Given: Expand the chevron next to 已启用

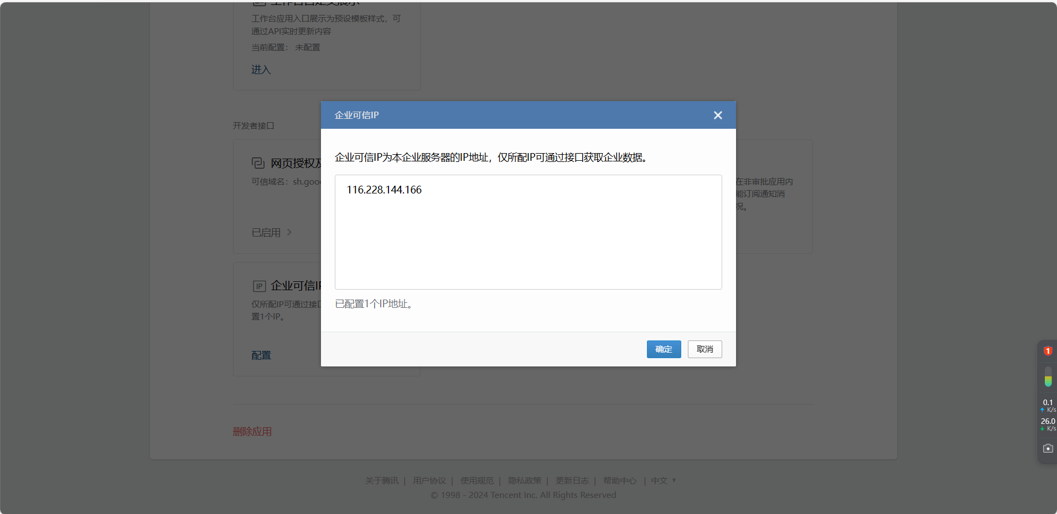Looking at the screenshot, I should tap(289, 232).
